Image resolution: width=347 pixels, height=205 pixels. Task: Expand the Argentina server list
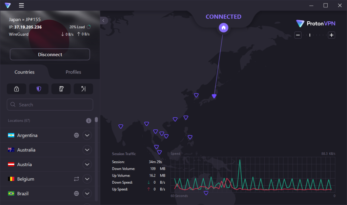[87, 135]
